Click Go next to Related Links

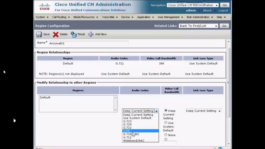point(224,26)
